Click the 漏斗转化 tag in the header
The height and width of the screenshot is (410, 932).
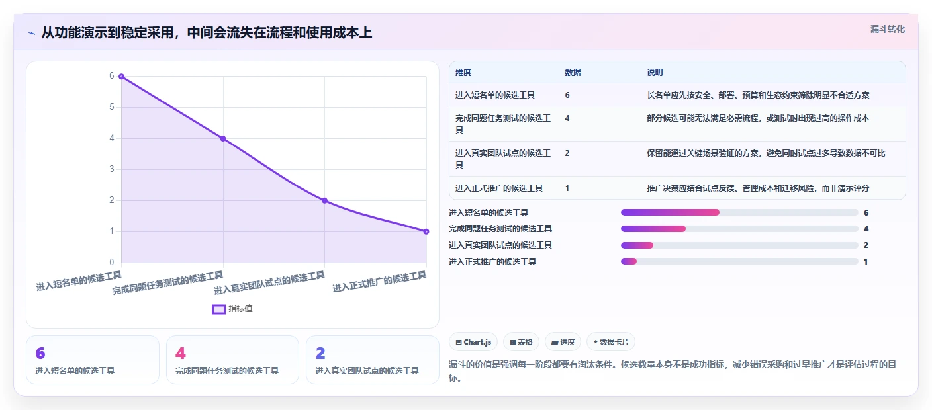pos(887,29)
